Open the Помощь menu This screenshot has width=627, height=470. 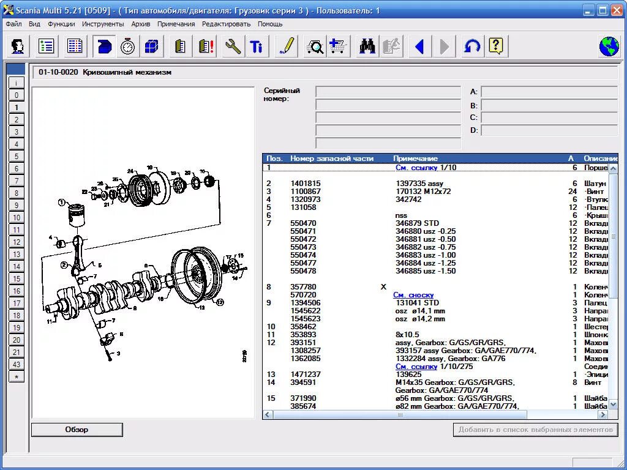(x=270, y=24)
